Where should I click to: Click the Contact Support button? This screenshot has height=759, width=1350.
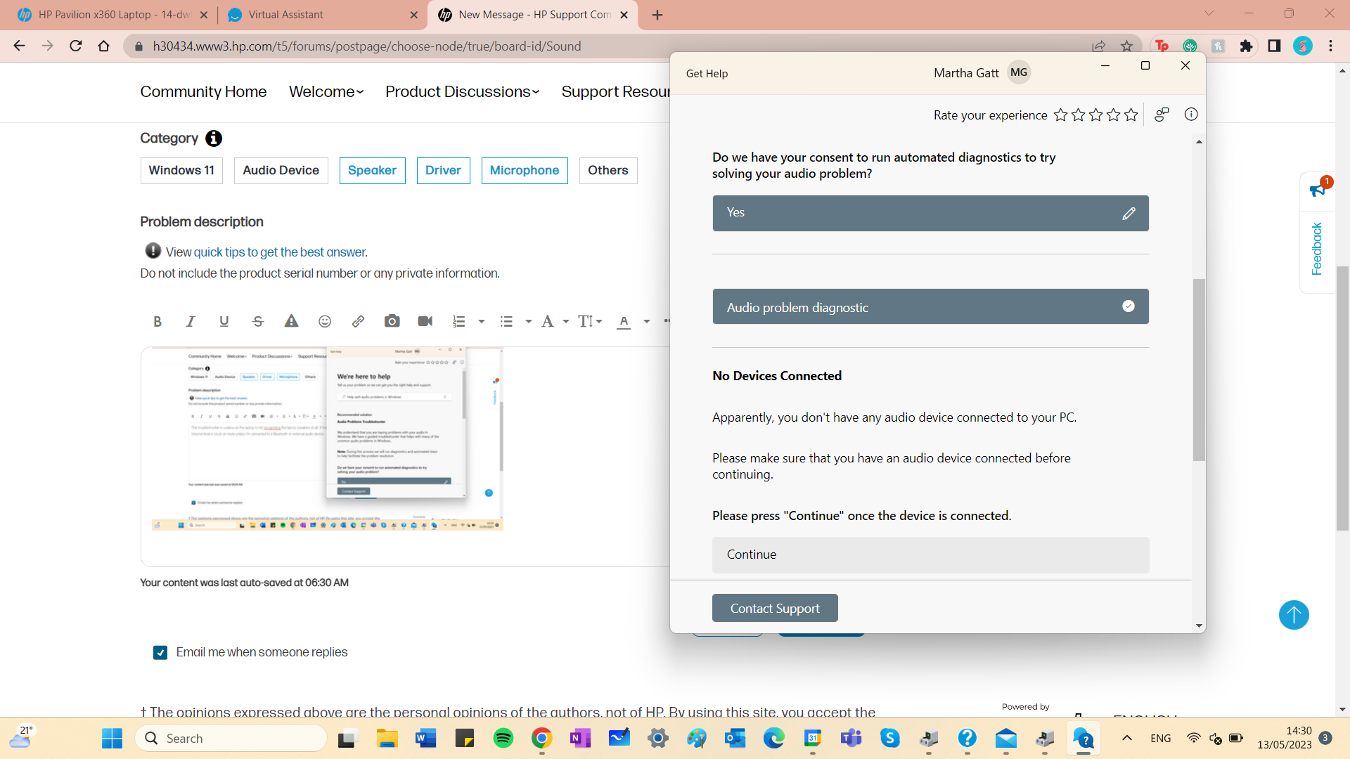tap(775, 609)
